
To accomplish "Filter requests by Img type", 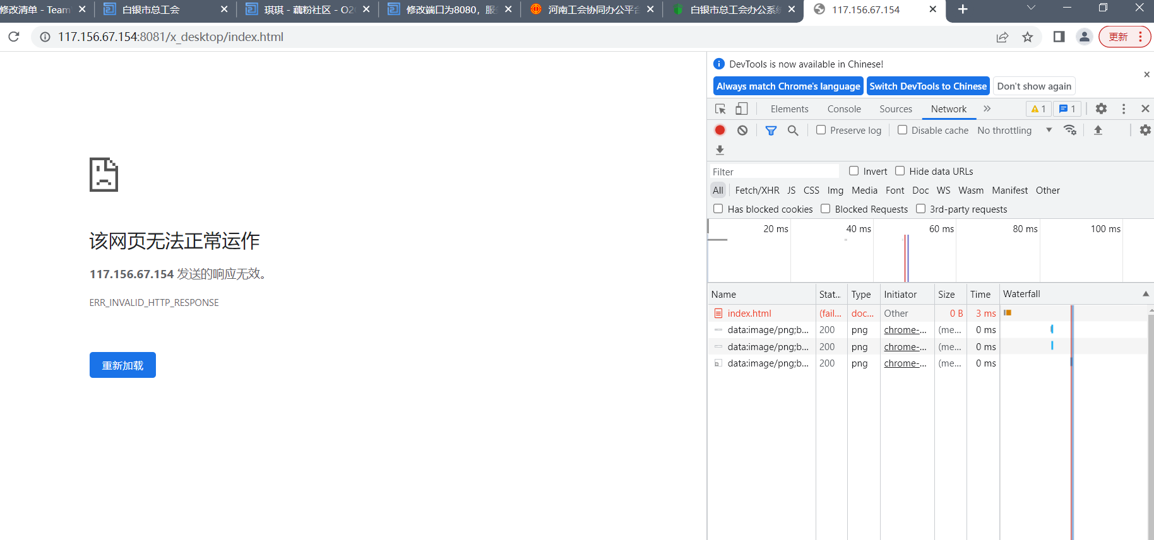I will pyautogui.click(x=835, y=191).
